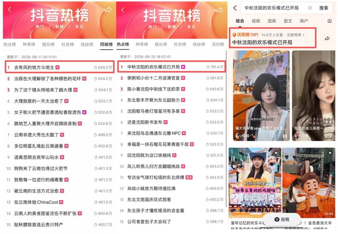Share the left 抖音热榜 panel
Screen dimensions: 338x234
(108, 9)
